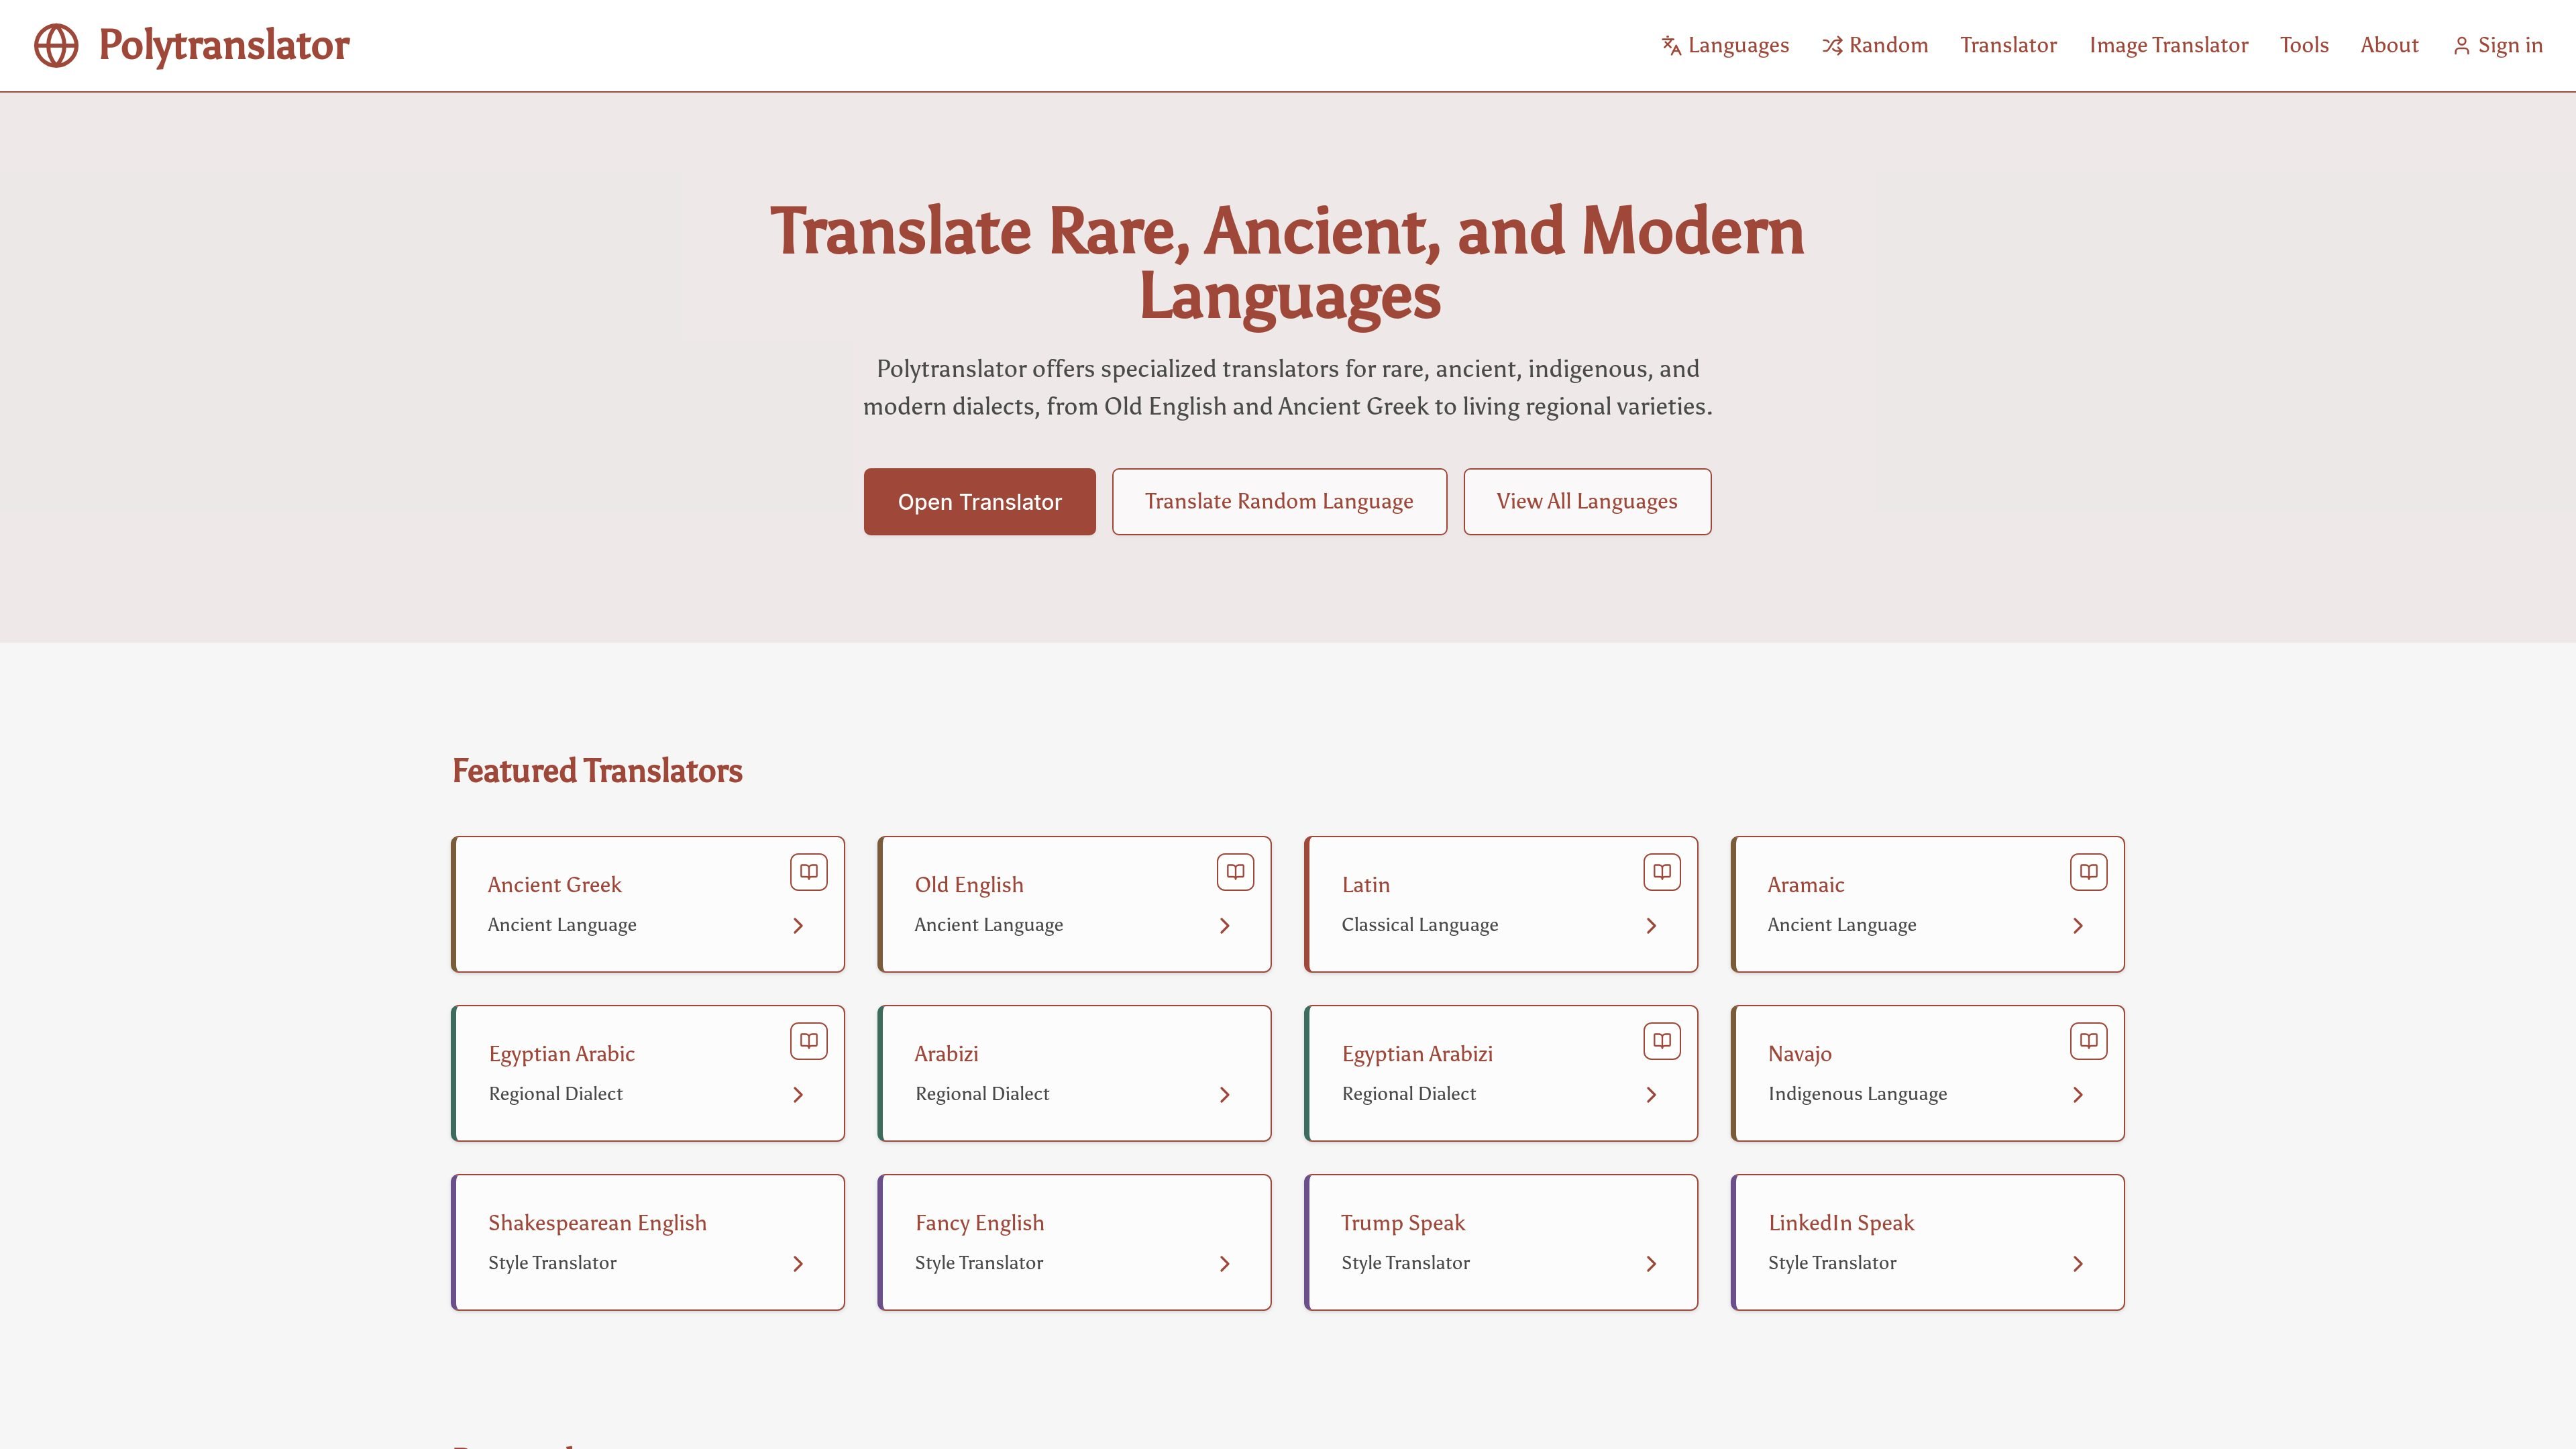Click the translate icon beside Languages
Image resolution: width=2576 pixels, height=1449 pixels.
(1671, 46)
